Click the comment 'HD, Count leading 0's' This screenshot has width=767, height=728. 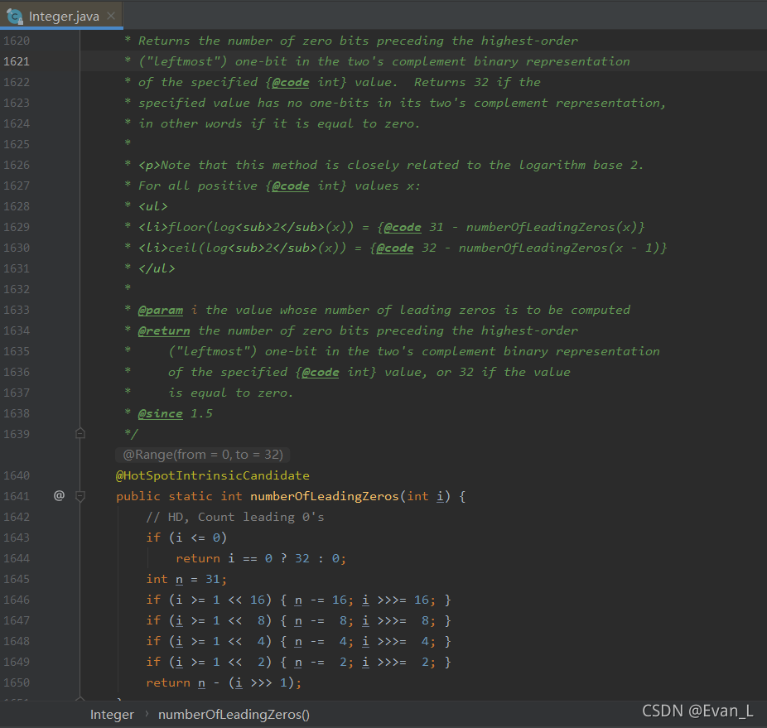[234, 517]
